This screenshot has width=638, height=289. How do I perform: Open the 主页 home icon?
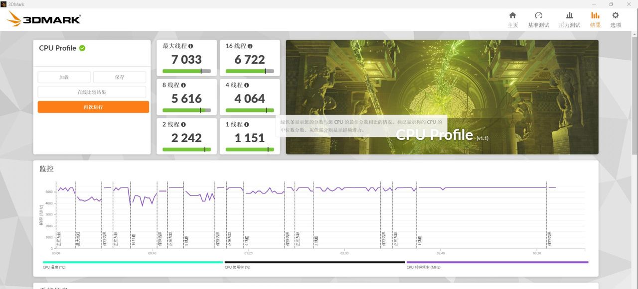click(x=512, y=15)
